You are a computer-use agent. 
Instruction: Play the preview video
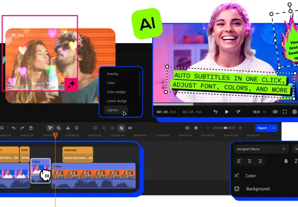pyautogui.click(x=226, y=112)
